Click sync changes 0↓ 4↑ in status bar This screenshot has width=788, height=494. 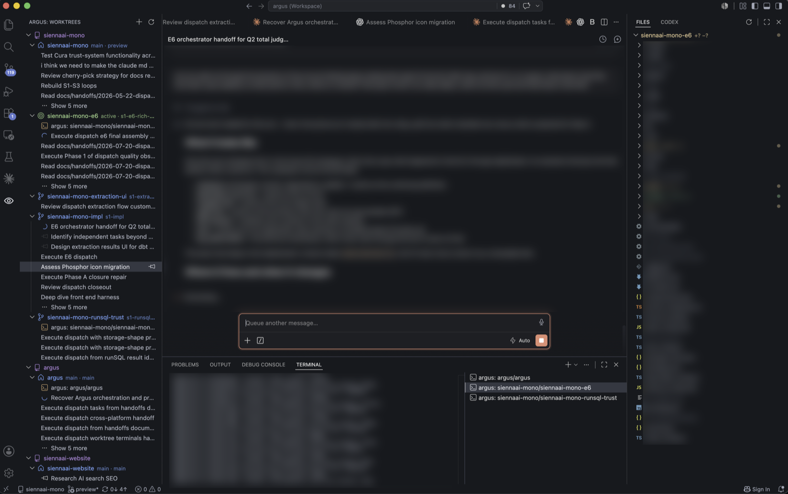pos(115,489)
